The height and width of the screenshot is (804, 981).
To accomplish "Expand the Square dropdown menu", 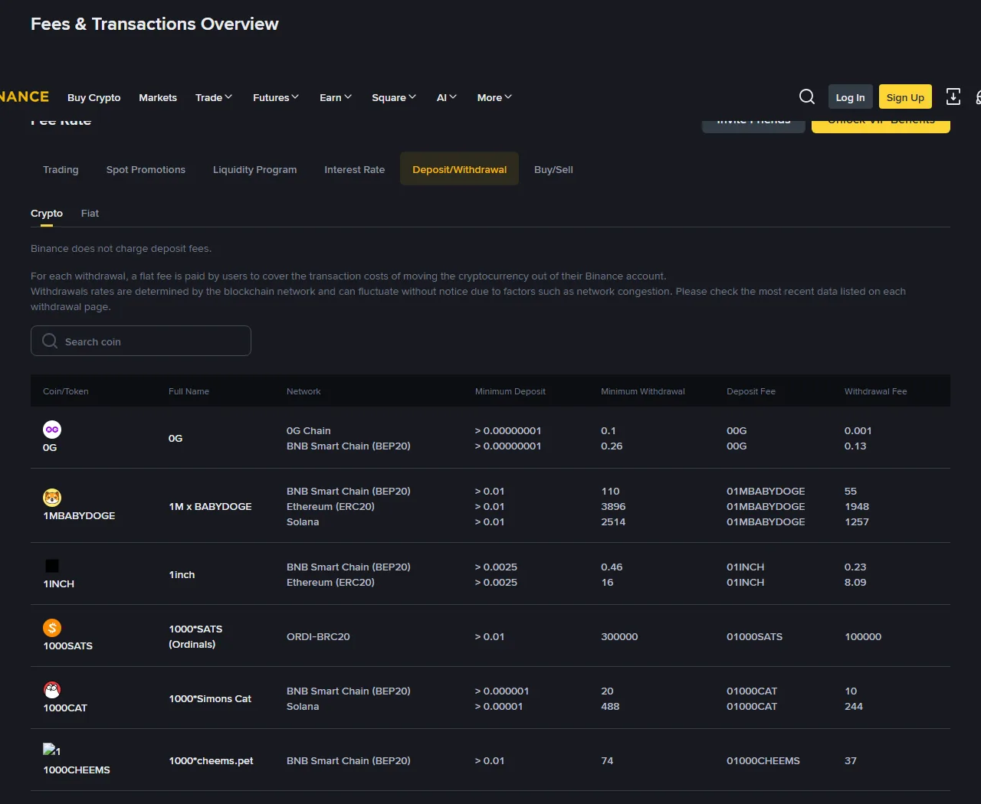I will 394,97.
